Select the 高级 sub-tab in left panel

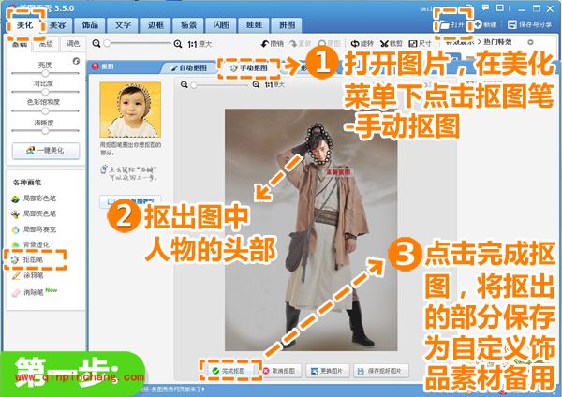point(46,44)
